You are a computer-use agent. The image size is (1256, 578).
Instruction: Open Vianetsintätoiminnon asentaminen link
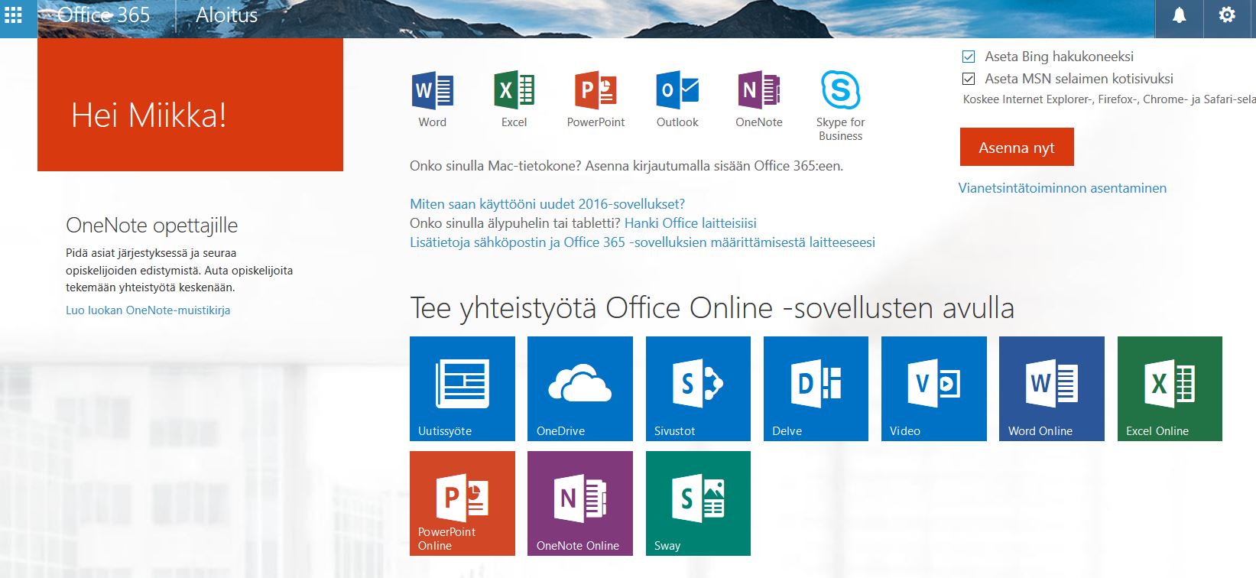point(1062,188)
